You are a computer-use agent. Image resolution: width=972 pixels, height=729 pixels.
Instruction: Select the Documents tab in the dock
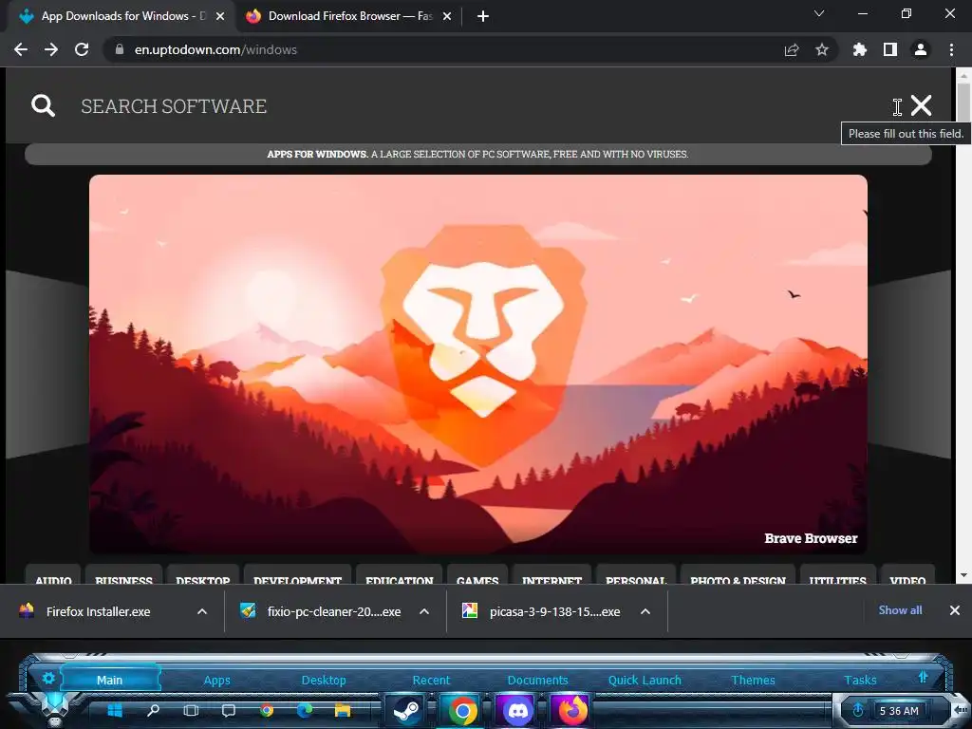point(537,680)
